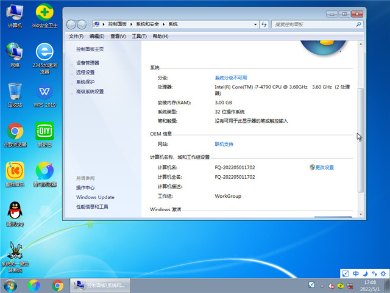Select 酷我音乐 desktop icon
390x293 pixels.
(x=15, y=175)
